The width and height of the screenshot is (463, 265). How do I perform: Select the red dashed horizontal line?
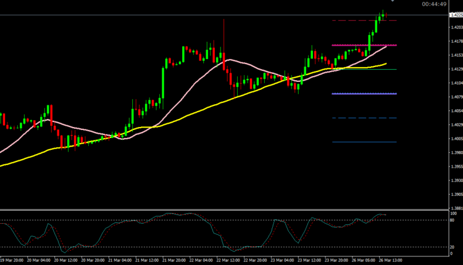tap(355, 20)
